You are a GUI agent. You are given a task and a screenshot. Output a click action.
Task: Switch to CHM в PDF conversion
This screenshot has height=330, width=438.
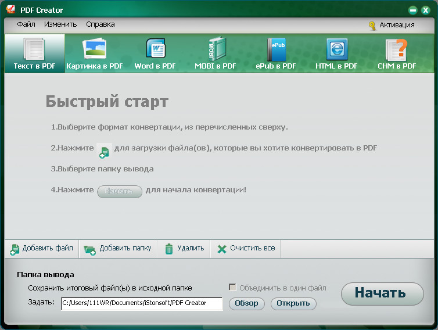tap(397, 53)
